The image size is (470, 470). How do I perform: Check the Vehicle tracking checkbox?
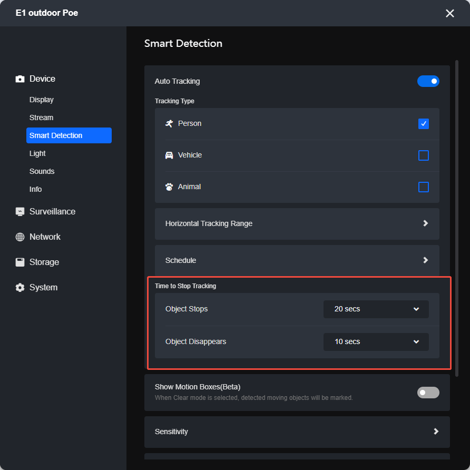[423, 155]
